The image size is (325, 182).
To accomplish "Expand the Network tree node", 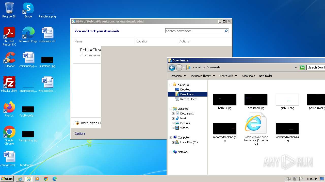I will [x=171, y=152].
